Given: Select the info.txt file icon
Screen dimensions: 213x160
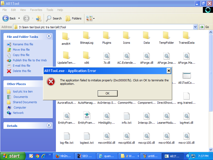Looking at the screenshot, I should [x=126, y=116].
